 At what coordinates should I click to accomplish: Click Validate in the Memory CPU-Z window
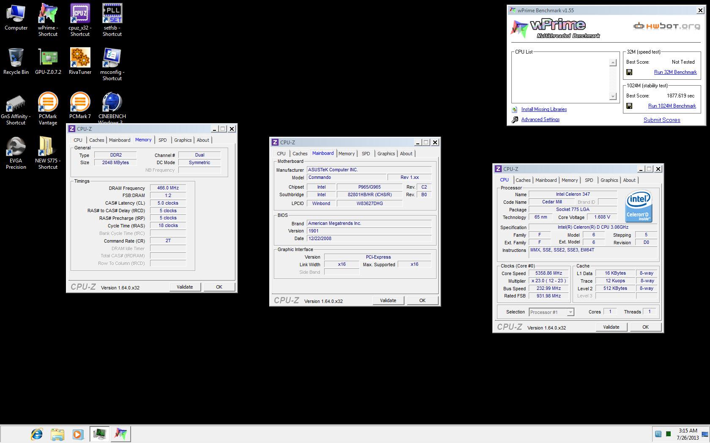tap(185, 287)
